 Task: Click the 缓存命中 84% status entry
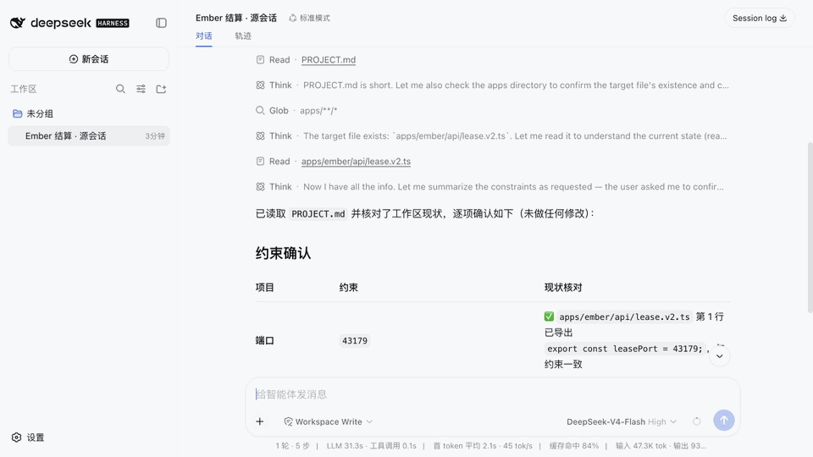pos(574,446)
